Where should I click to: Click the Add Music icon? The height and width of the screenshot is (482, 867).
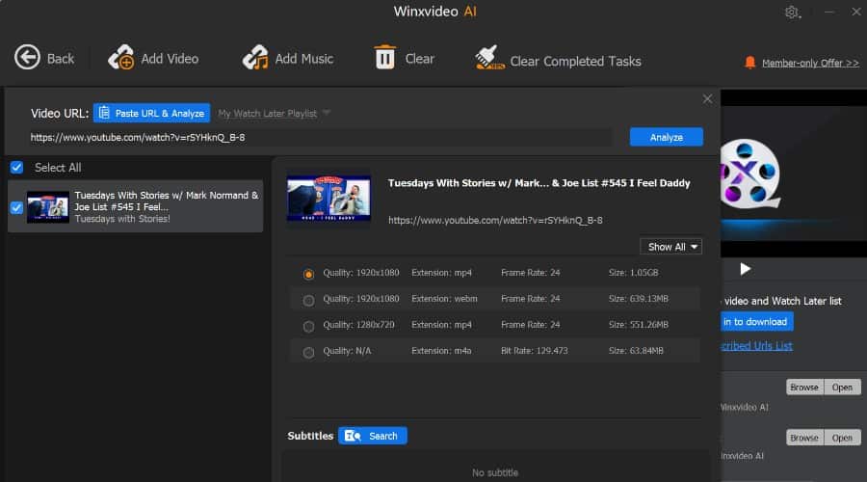click(255, 57)
